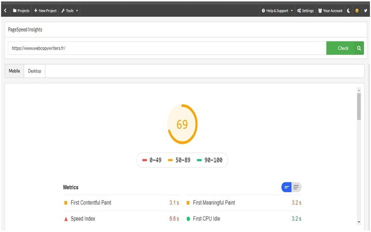Open Settings from top bar
This screenshot has width=371, height=232.
click(x=305, y=11)
